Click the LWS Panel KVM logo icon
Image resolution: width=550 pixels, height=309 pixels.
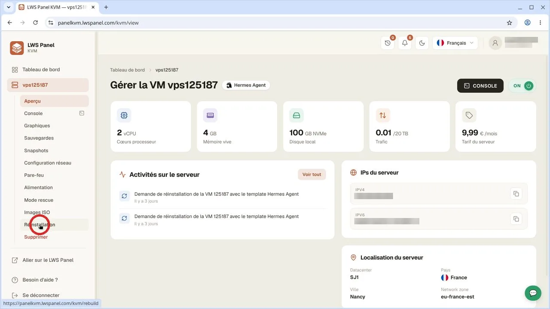(17, 48)
